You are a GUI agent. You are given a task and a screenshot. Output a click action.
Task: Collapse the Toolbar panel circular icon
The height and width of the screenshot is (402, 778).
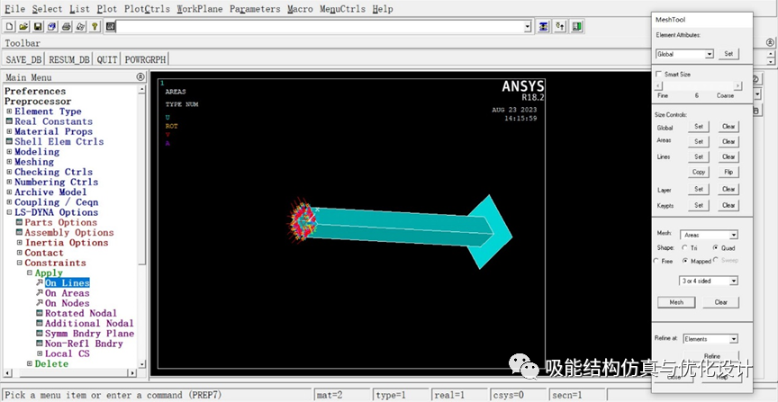[x=770, y=42]
